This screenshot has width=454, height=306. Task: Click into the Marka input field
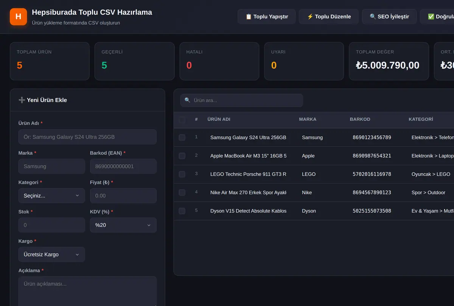(51, 166)
